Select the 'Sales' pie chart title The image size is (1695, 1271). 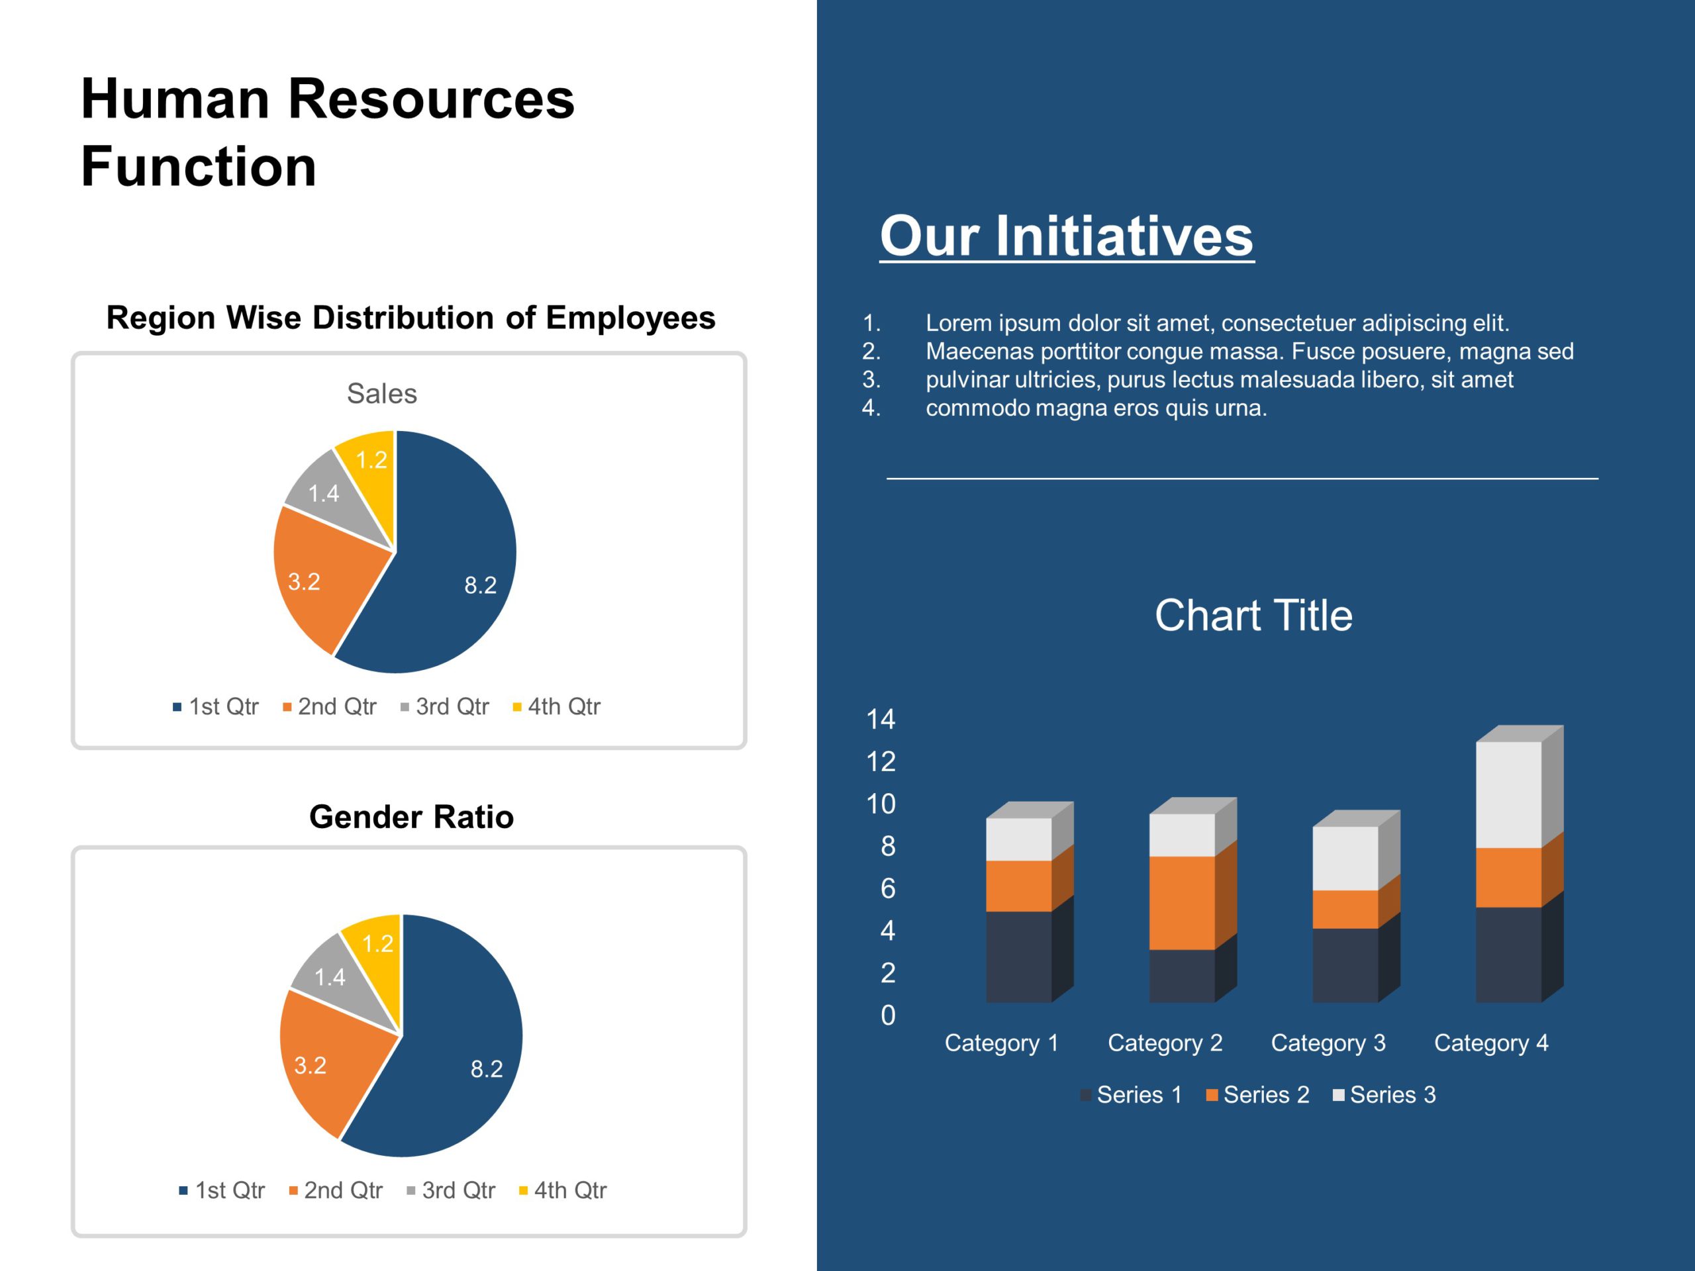[381, 393]
